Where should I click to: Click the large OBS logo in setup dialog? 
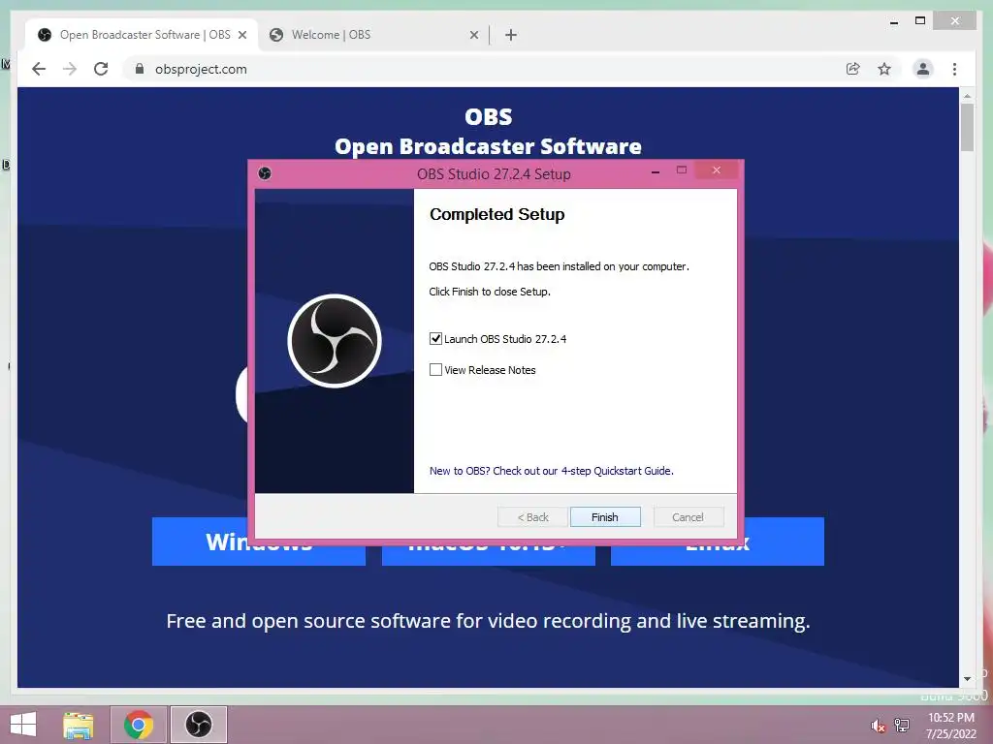(x=335, y=340)
